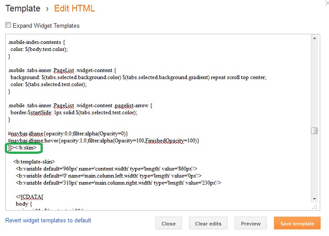329x236 pixels.
Task: Go back via the Template breadcrumb
Action: [22, 9]
